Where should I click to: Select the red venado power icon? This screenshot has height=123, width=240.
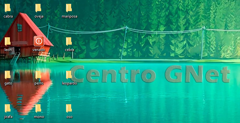[x=39, y=41]
